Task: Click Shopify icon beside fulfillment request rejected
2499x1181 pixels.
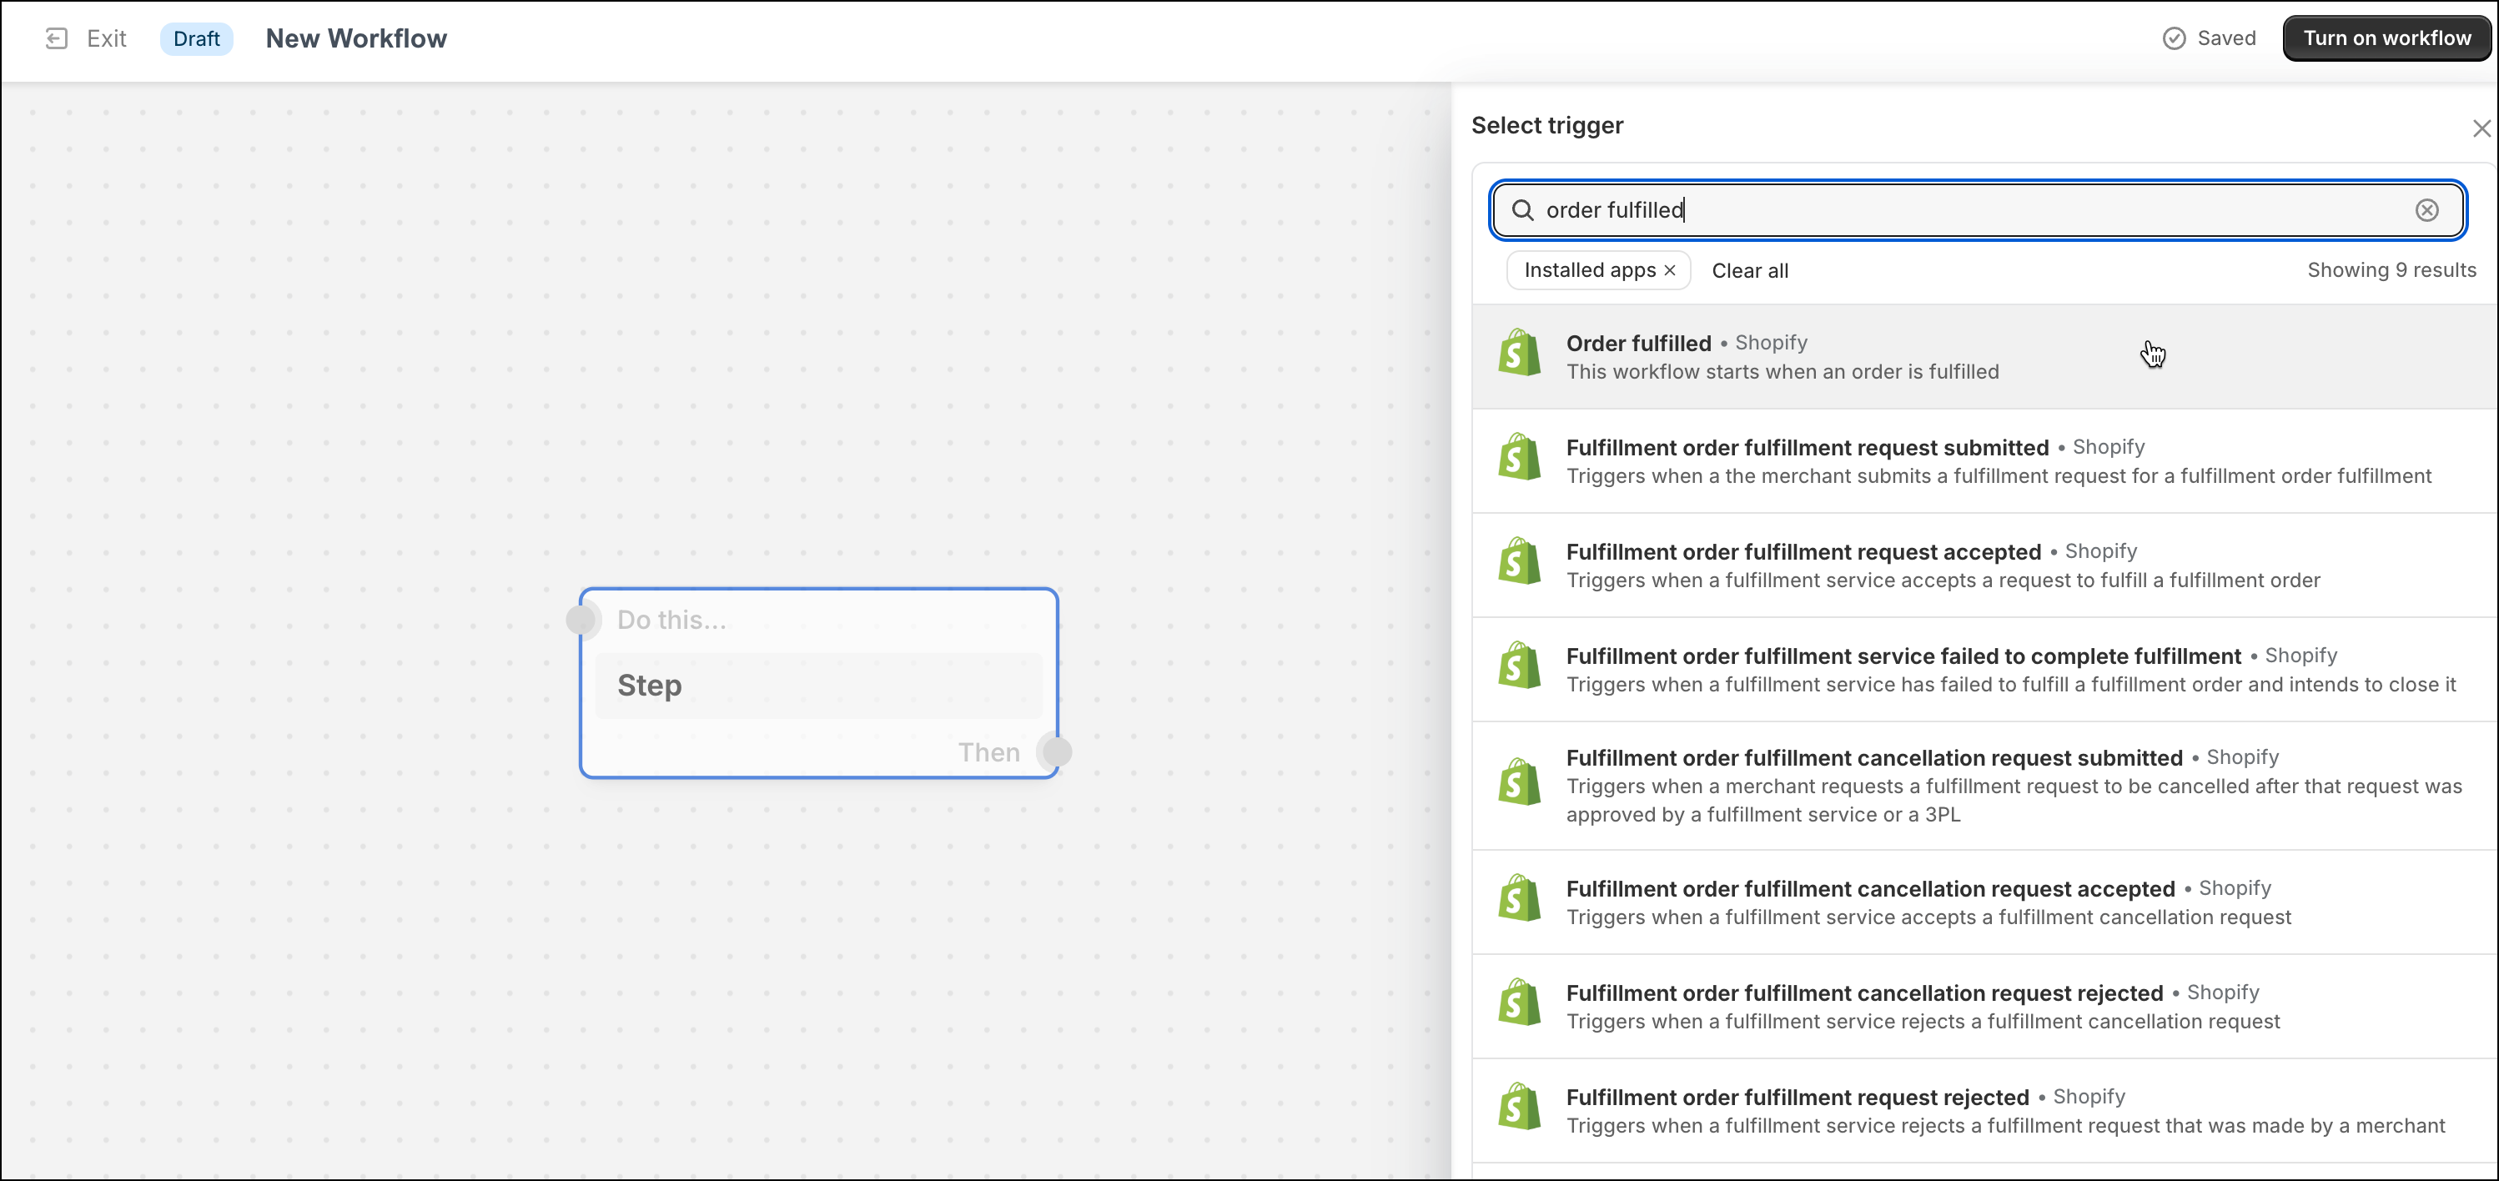Action: pyautogui.click(x=1519, y=1108)
